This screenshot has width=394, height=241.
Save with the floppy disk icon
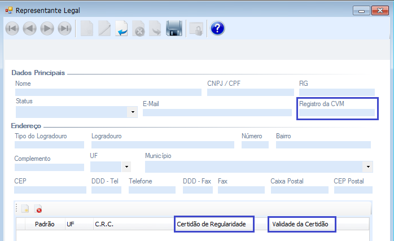[174, 28]
